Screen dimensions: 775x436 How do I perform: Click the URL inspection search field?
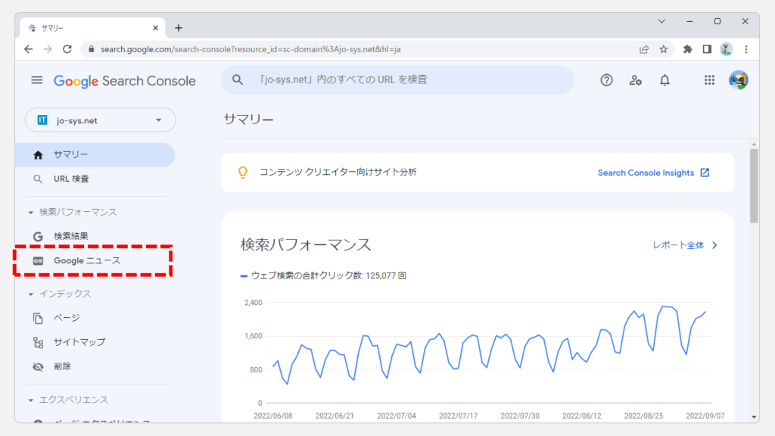[397, 79]
